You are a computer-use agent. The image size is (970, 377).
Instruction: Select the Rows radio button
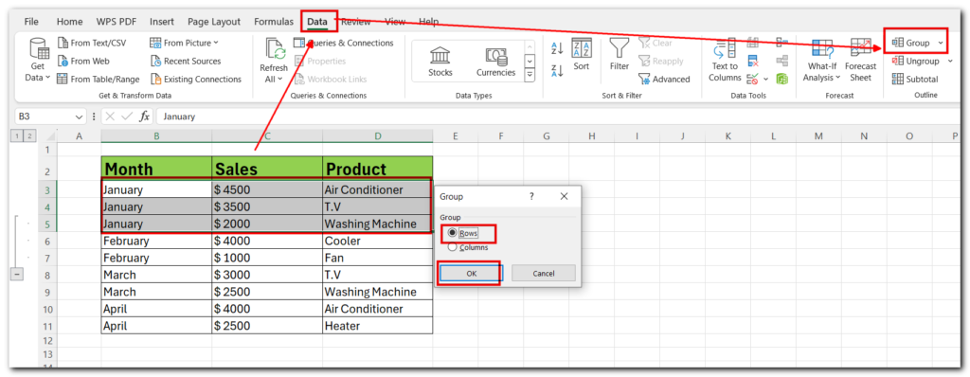(x=452, y=233)
